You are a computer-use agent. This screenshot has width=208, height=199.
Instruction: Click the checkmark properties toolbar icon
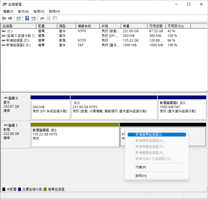(49, 18)
